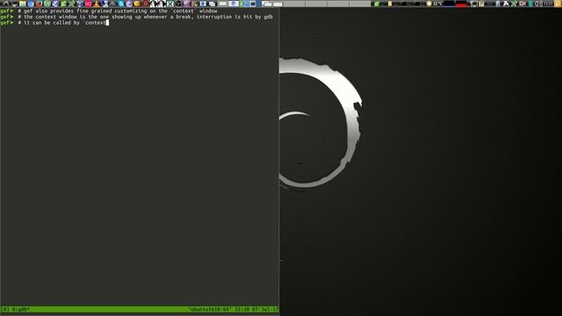This screenshot has height=316, width=562.
Task: Click the date '07-Jul-17' in tmux status bar
Action: tap(265, 309)
